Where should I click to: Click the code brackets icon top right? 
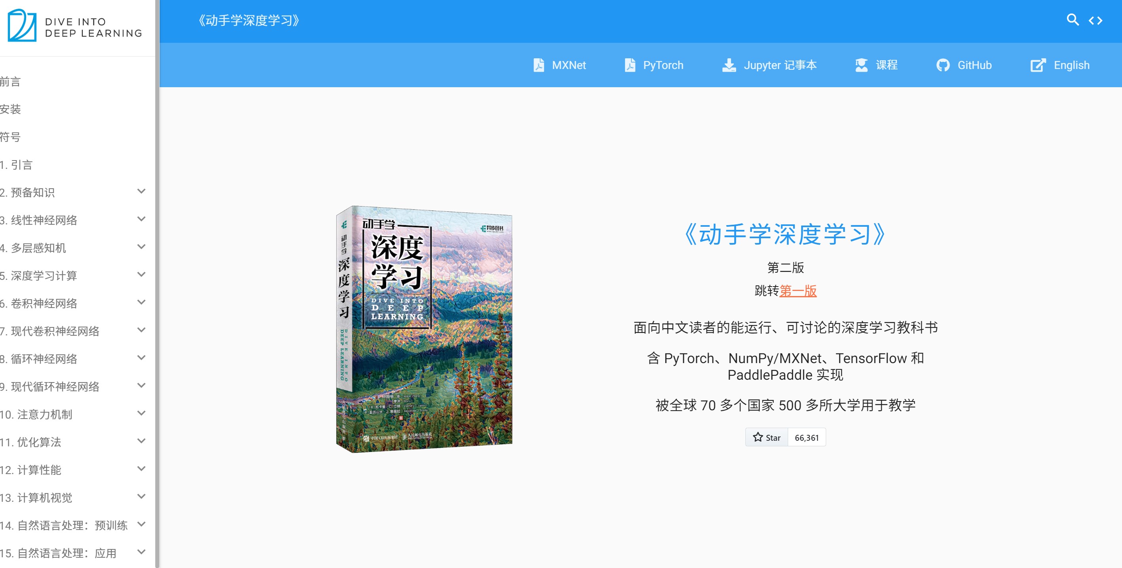pyautogui.click(x=1097, y=20)
